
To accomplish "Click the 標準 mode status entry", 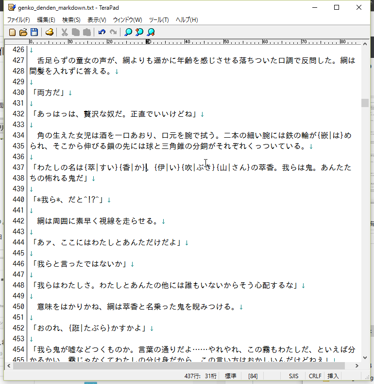I will point(231,376).
